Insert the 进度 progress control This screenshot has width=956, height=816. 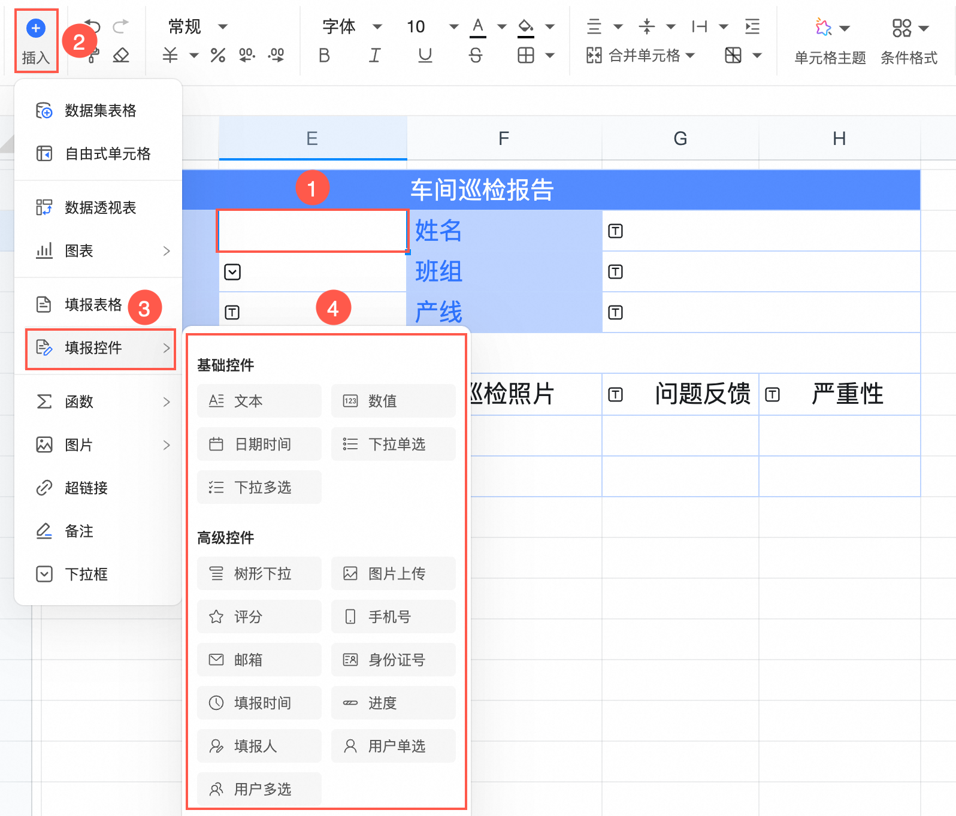pyautogui.click(x=394, y=703)
